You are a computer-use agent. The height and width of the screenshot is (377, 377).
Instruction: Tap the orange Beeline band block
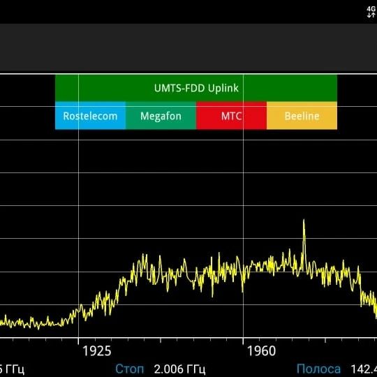point(302,116)
